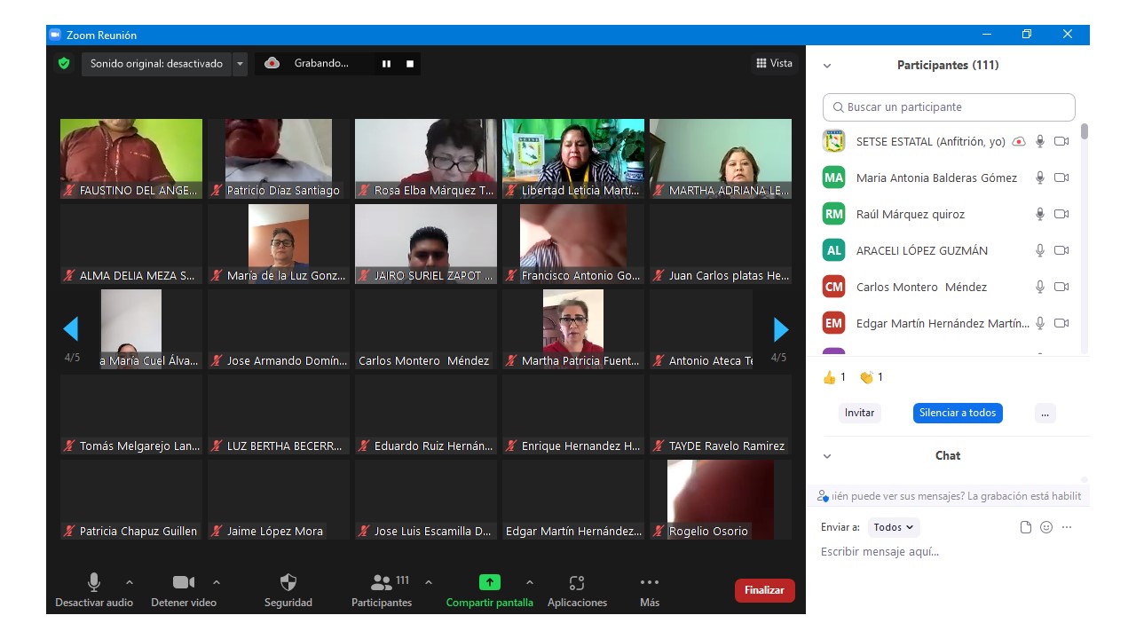
Task: Click the Grabando cloud recording icon
Action: (272, 63)
